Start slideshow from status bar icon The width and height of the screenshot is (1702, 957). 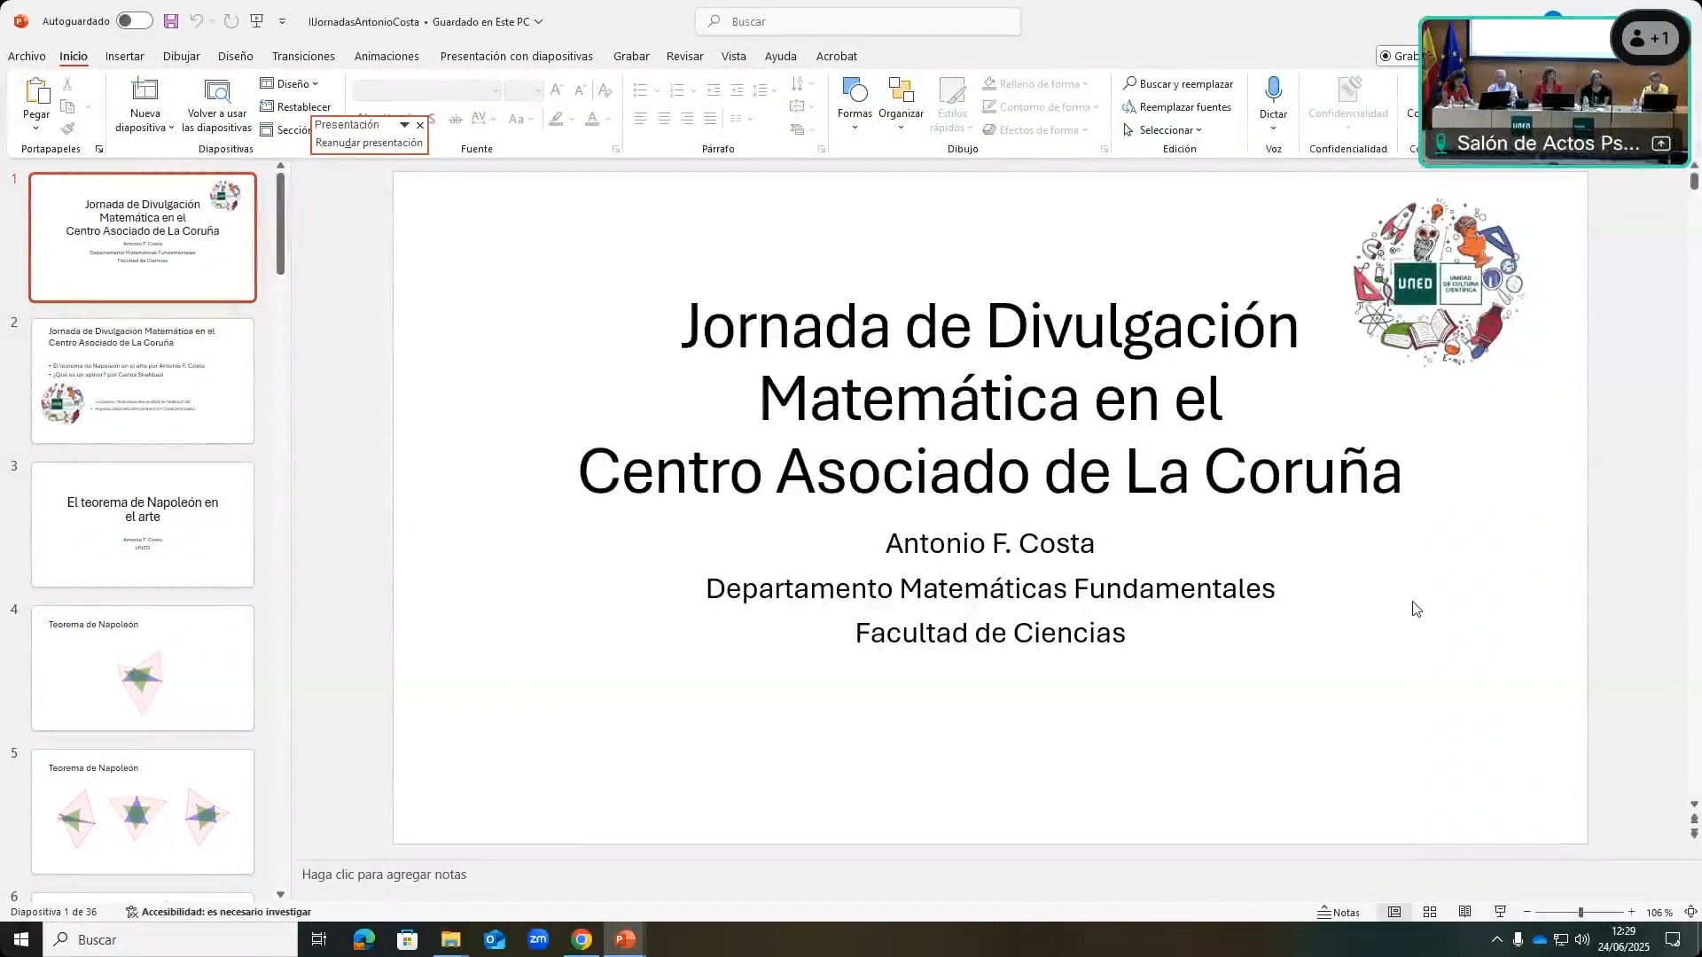pyautogui.click(x=1500, y=912)
